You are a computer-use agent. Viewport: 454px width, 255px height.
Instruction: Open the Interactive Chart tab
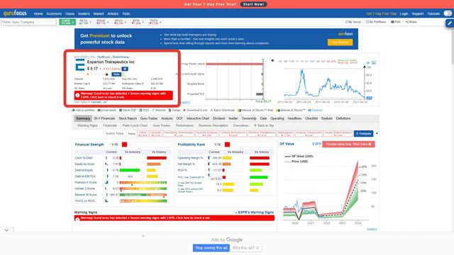point(198,118)
